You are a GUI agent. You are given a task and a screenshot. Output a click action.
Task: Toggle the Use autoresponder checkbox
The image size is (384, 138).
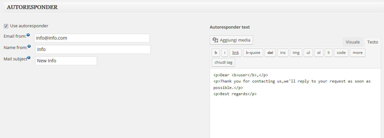(6, 26)
